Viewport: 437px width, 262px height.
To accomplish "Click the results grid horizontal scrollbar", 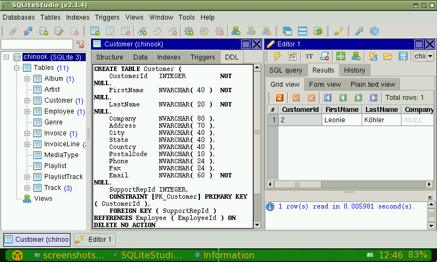I will (x=350, y=184).
